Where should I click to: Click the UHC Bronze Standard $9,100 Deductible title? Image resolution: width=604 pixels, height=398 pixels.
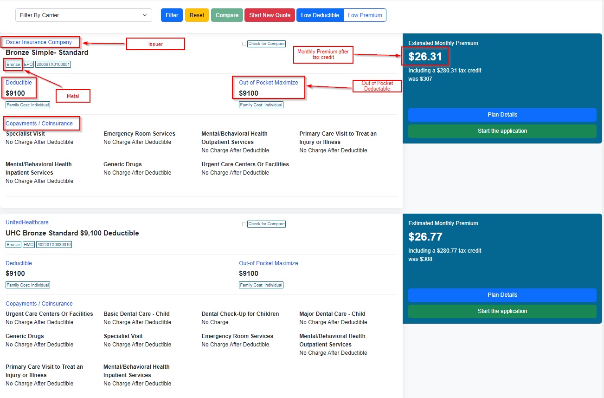tap(72, 233)
